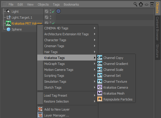
Task: Open the View menu
Action: pyautogui.click(x=30, y=4)
